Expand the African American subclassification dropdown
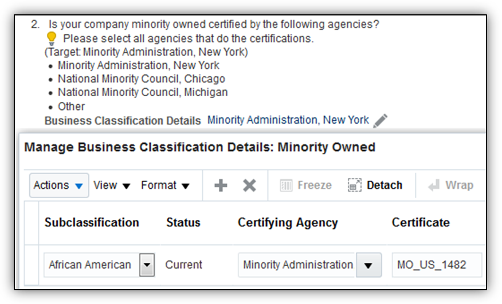The width and height of the screenshot is (502, 304). point(147,265)
